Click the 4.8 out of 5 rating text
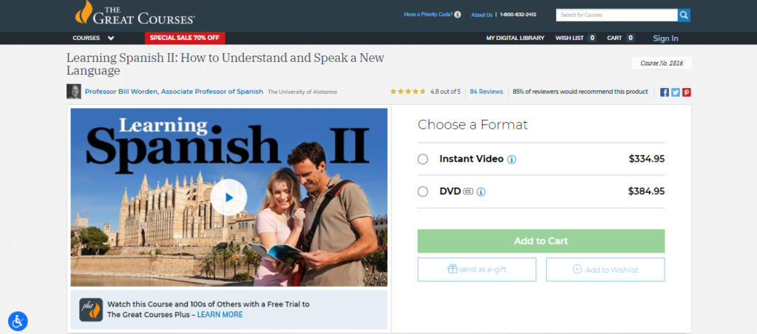The width and height of the screenshot is (757, 334). coord(446,91)
